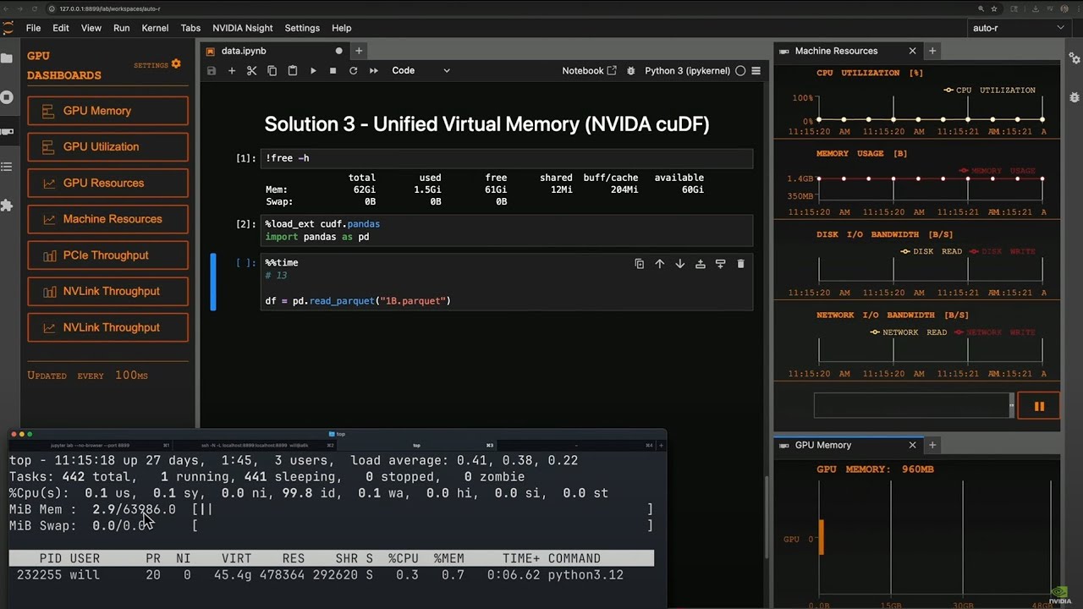Viewport: 1083px width, 609px height.
Task: Click the !free -h code cell
Action: (506, 158)
